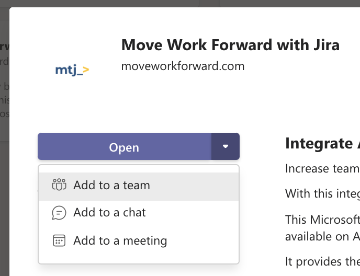
Task: Pick "Add to a meeting" menu label
Action: [x=120, y=240]
